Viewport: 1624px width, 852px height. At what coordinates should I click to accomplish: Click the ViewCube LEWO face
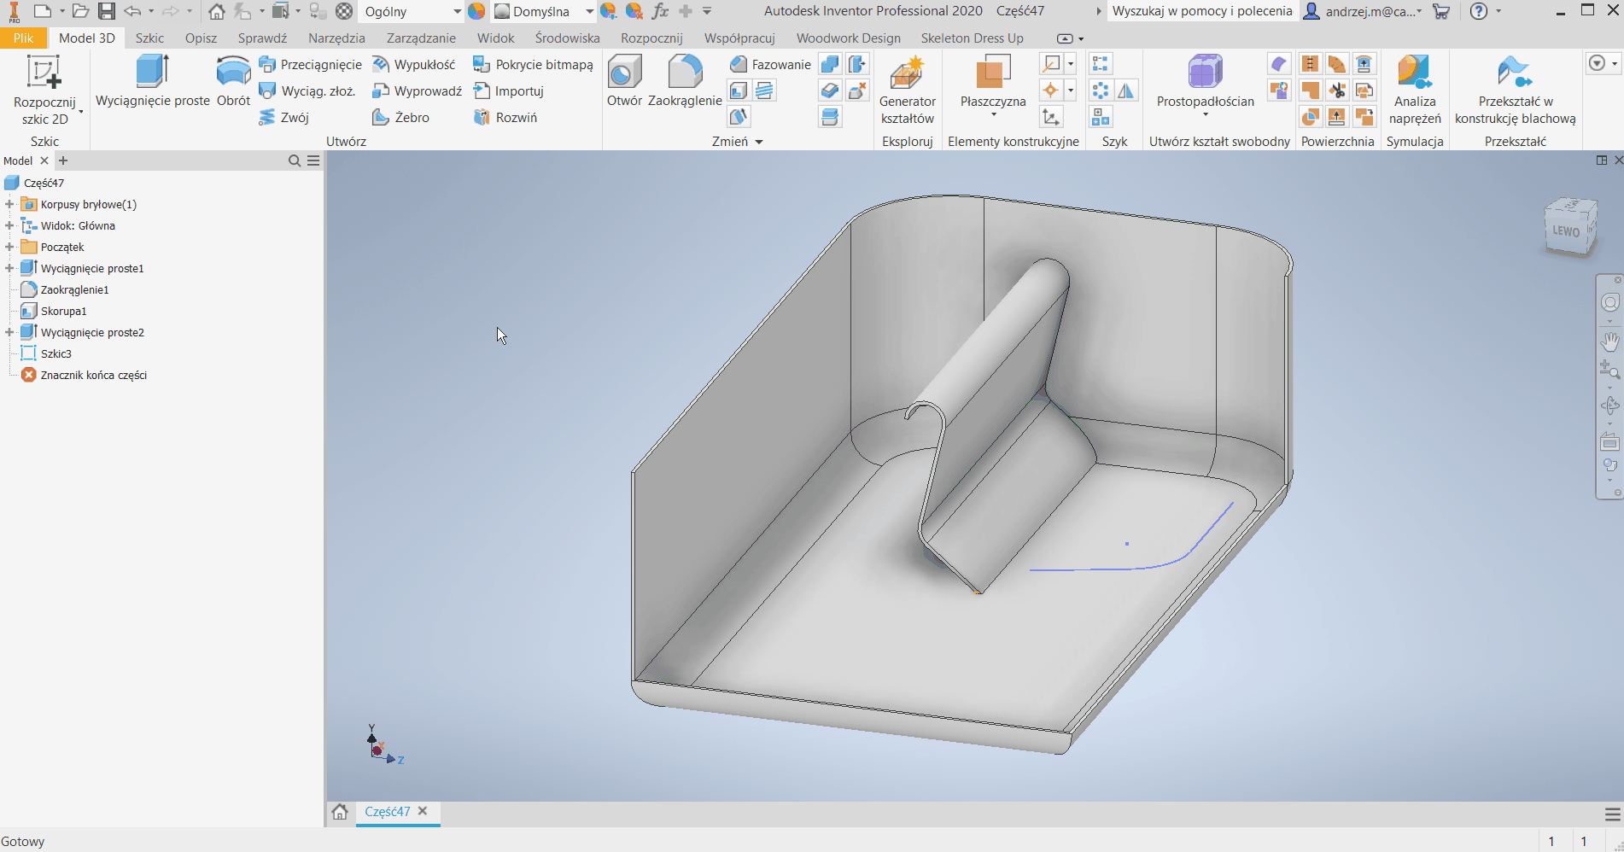point(1566,231)
